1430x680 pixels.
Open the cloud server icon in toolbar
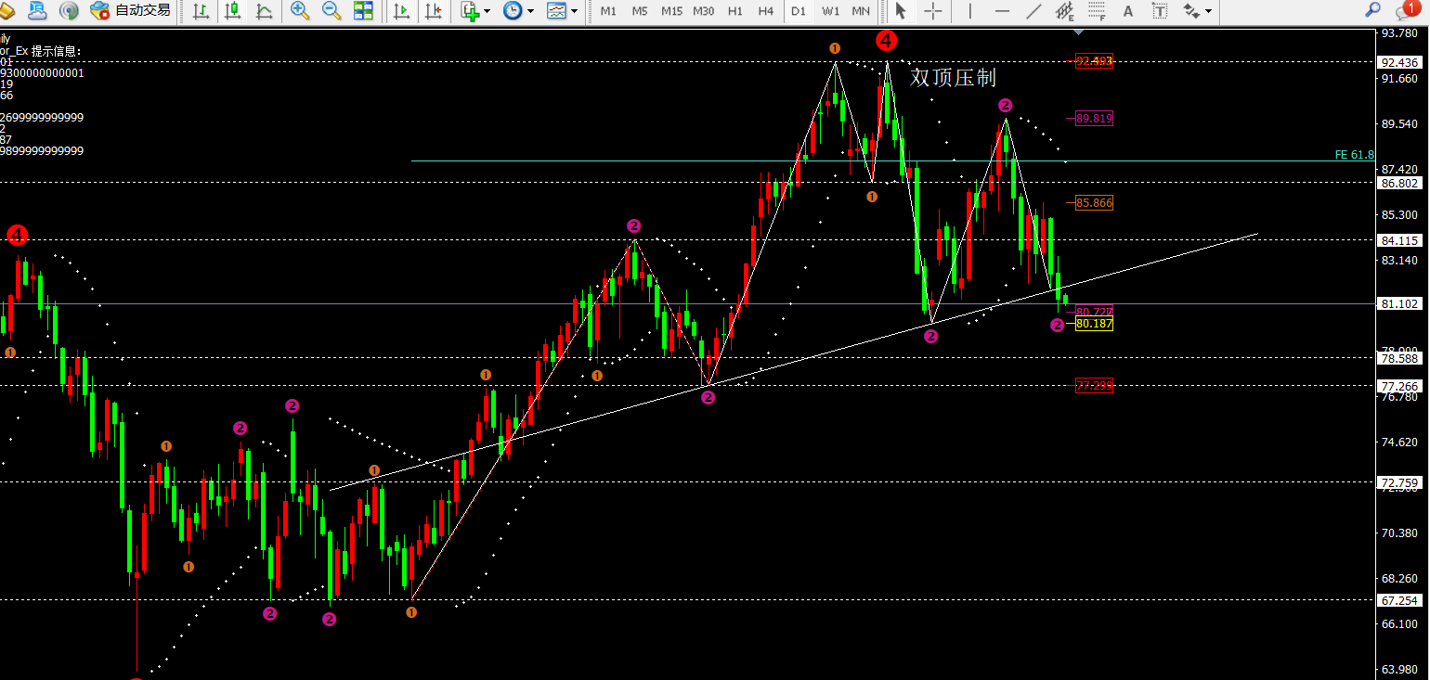click(38, 11)
